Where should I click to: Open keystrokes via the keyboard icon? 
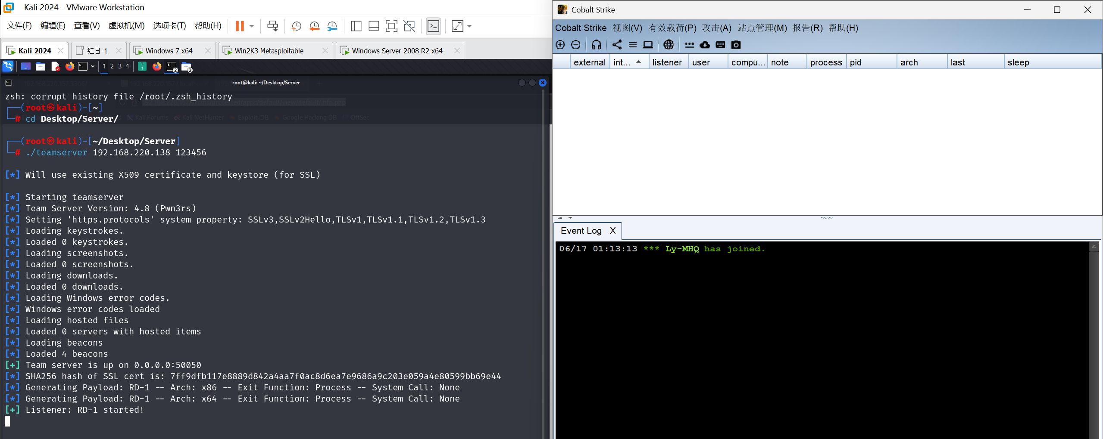720,45
